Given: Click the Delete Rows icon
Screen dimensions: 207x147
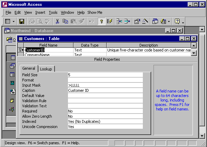Looking at the screenshot, I should click(x=127, y=21).
